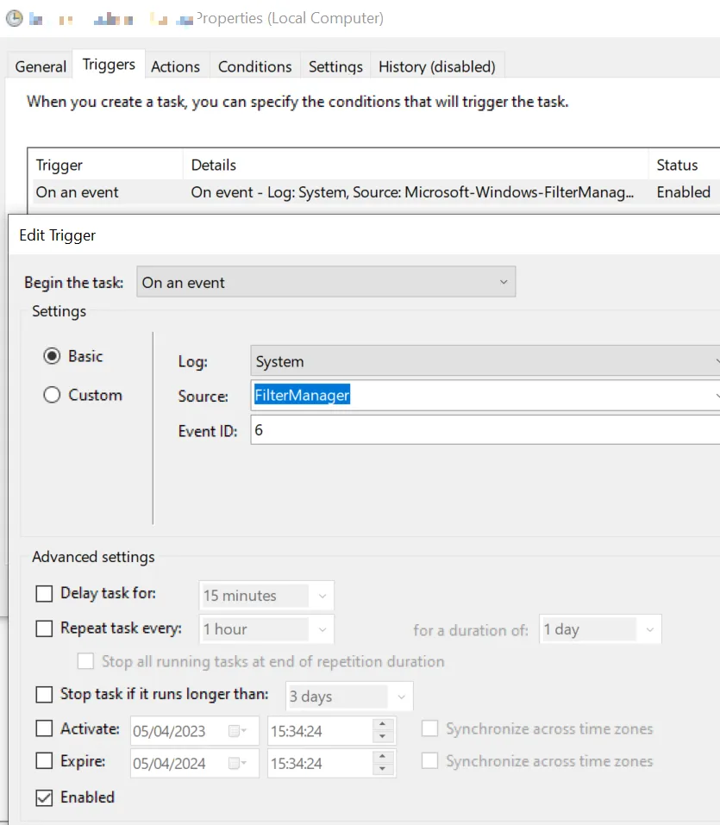Open the 15 minutes delay dropdown
Screen dimensions: 720x825
(266, 596)
